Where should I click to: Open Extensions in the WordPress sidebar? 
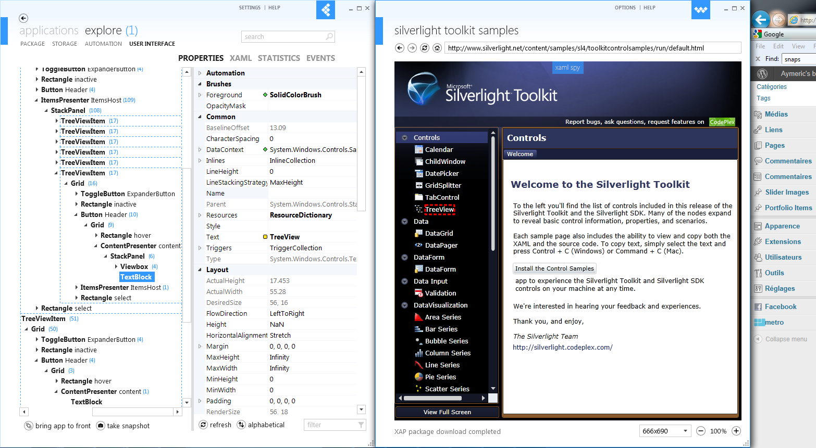[x=783, y=241]
